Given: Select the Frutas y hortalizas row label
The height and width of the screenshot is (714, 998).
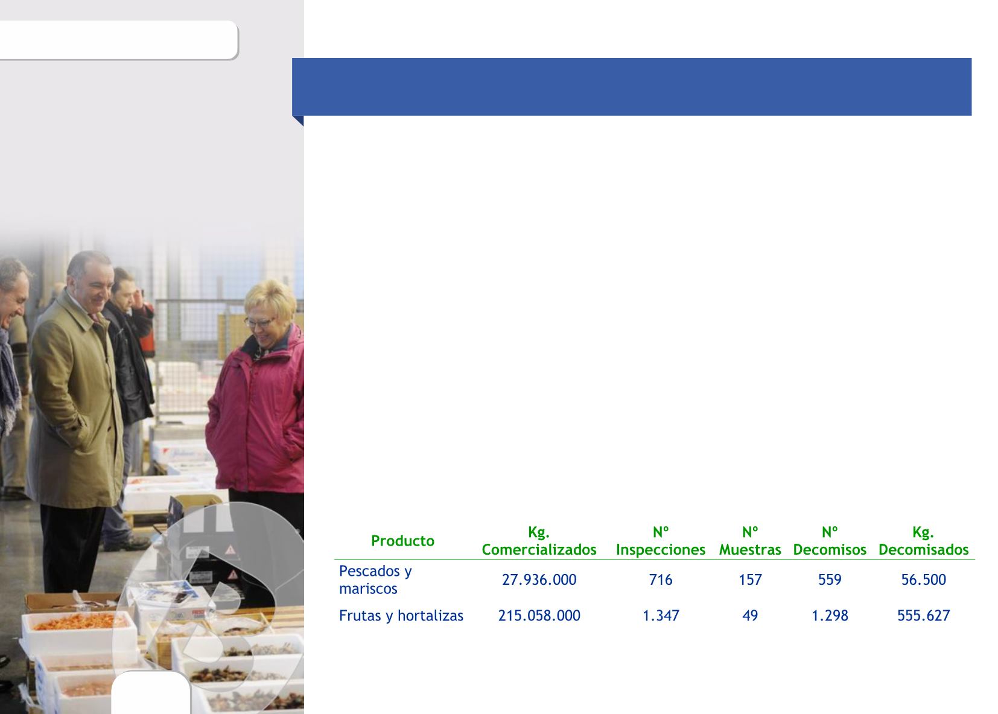Looking at the screenshot, I should [x=401, y=616].
